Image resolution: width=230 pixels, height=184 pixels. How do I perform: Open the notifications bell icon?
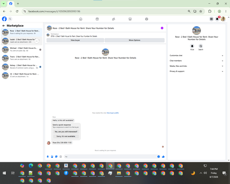pos(217,19)
